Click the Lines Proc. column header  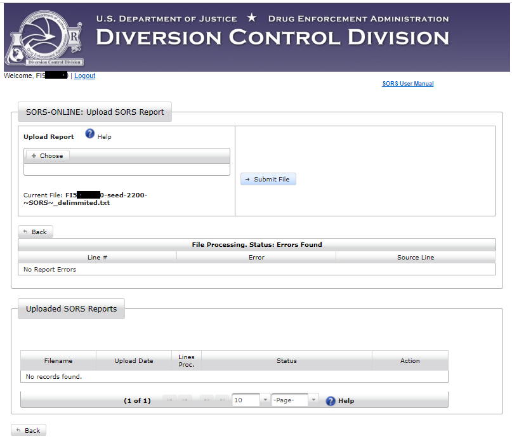pyautogui.click(x=187, y=360)
